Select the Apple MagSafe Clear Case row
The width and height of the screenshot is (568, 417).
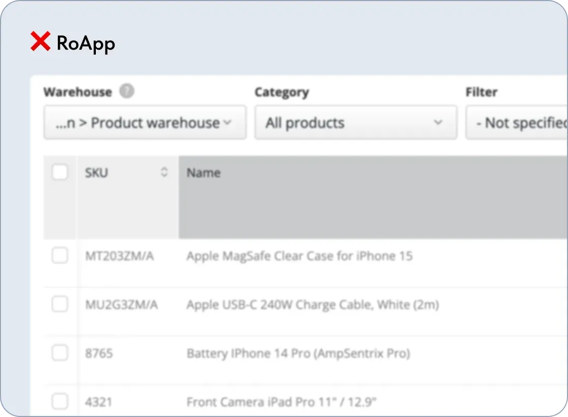[299, 256]
